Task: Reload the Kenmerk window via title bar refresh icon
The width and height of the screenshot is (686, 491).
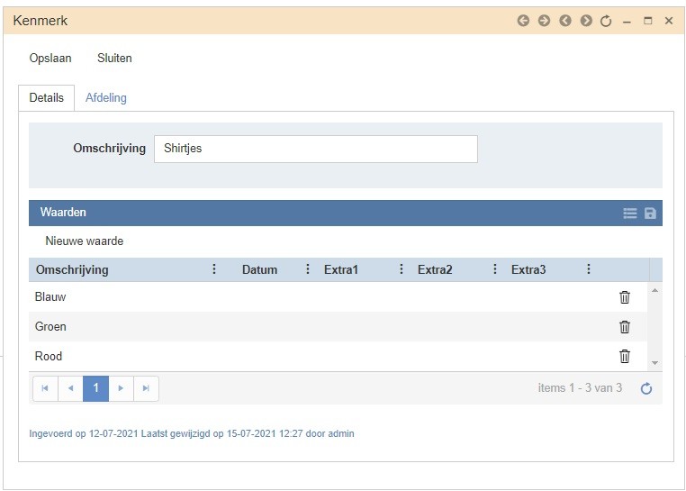Action: tap(606, 21)
